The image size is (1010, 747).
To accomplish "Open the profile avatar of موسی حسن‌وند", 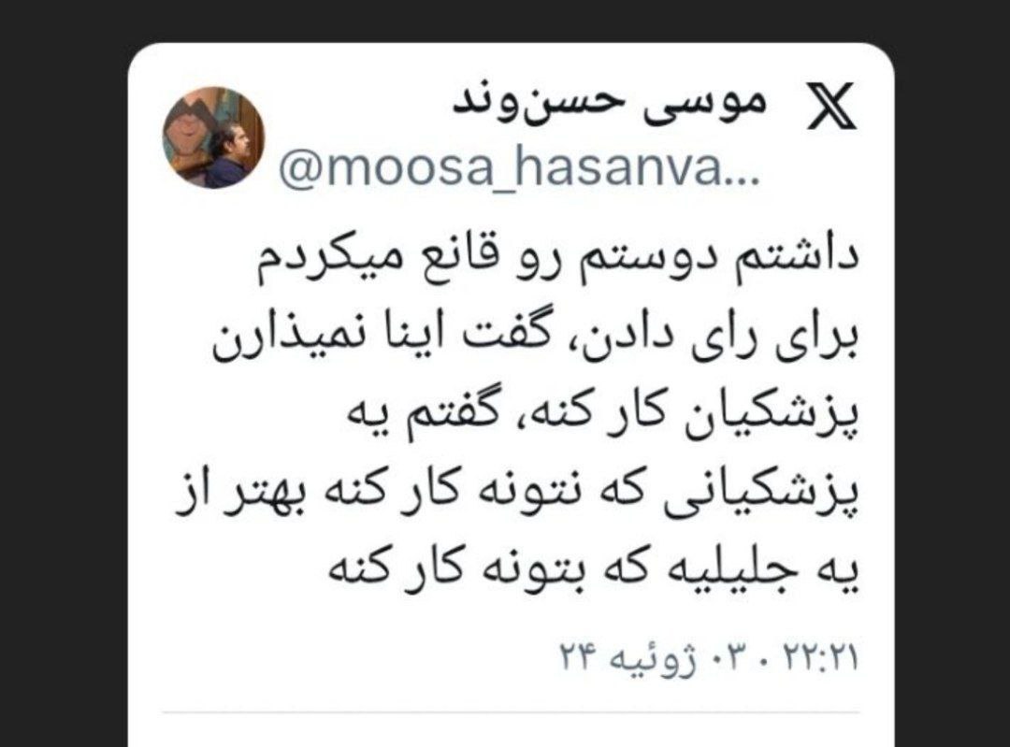I will point(214,137).
